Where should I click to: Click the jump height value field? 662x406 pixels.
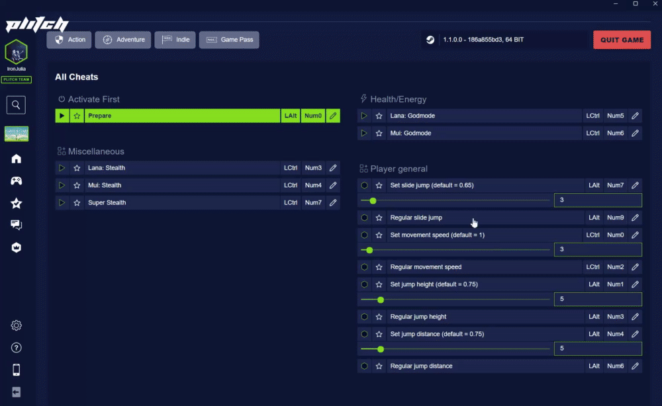598,299
